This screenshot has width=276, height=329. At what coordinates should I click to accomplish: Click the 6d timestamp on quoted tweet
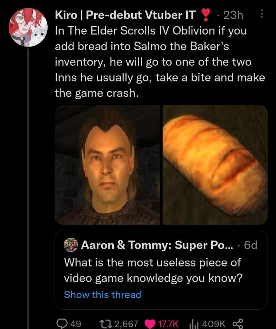[x=251, y=245]
